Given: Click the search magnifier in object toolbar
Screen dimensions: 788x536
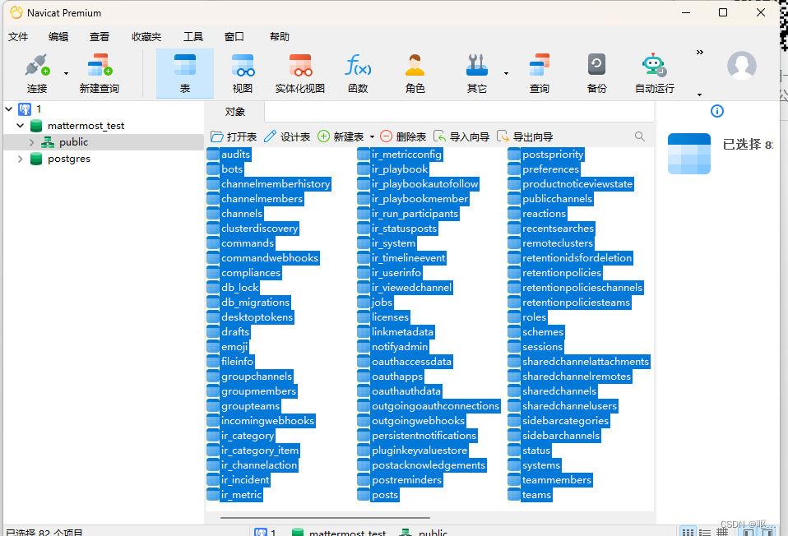Looking at the screenshot, I should pos(640,136).
